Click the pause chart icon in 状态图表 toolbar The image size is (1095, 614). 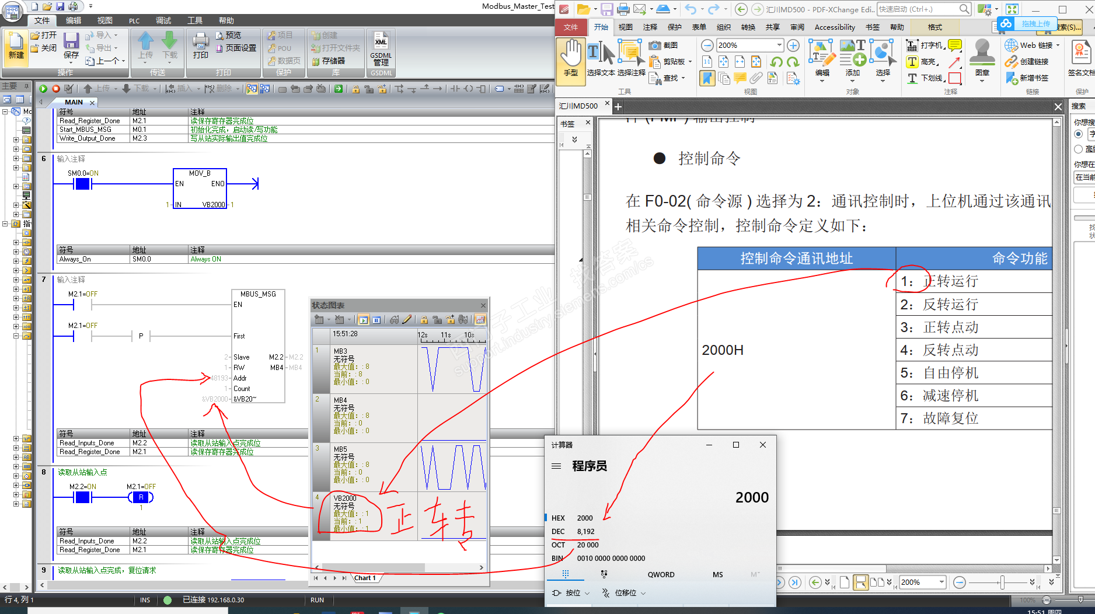[376, 319]
